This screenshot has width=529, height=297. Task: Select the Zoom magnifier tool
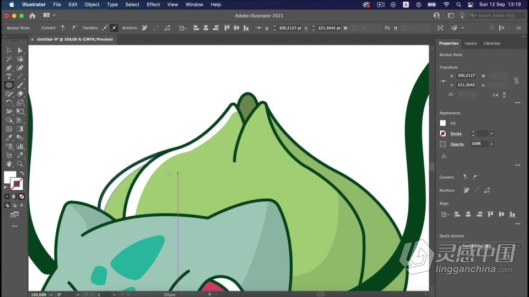[x=20, y=164]
